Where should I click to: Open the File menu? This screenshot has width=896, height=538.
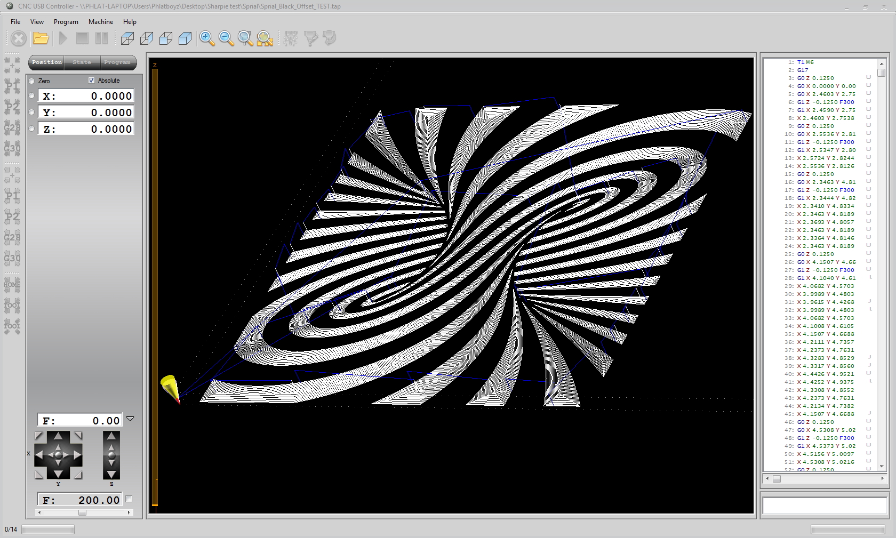15,22
